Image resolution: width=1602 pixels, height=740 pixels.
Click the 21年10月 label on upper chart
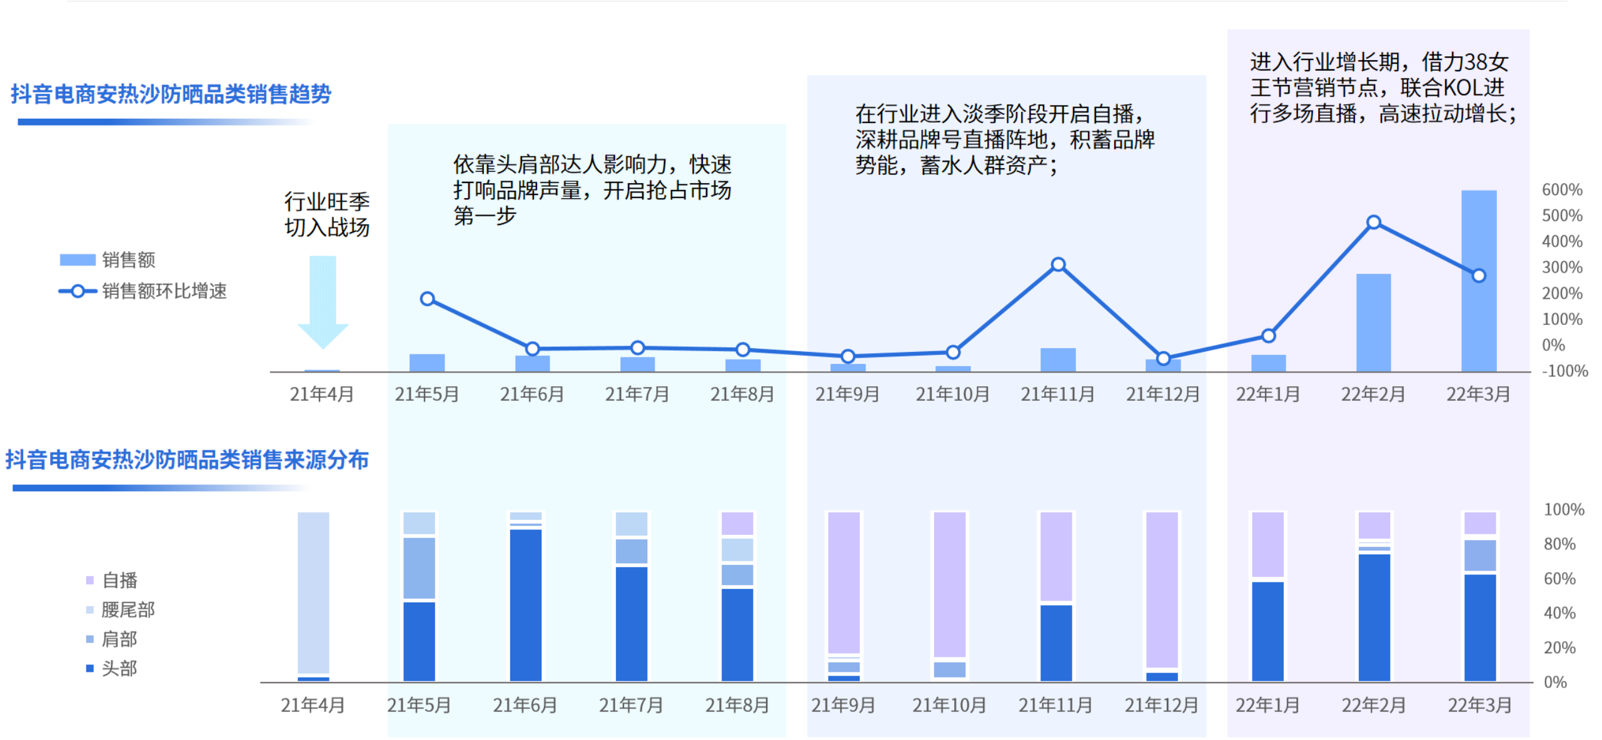[x=952, y=394]
